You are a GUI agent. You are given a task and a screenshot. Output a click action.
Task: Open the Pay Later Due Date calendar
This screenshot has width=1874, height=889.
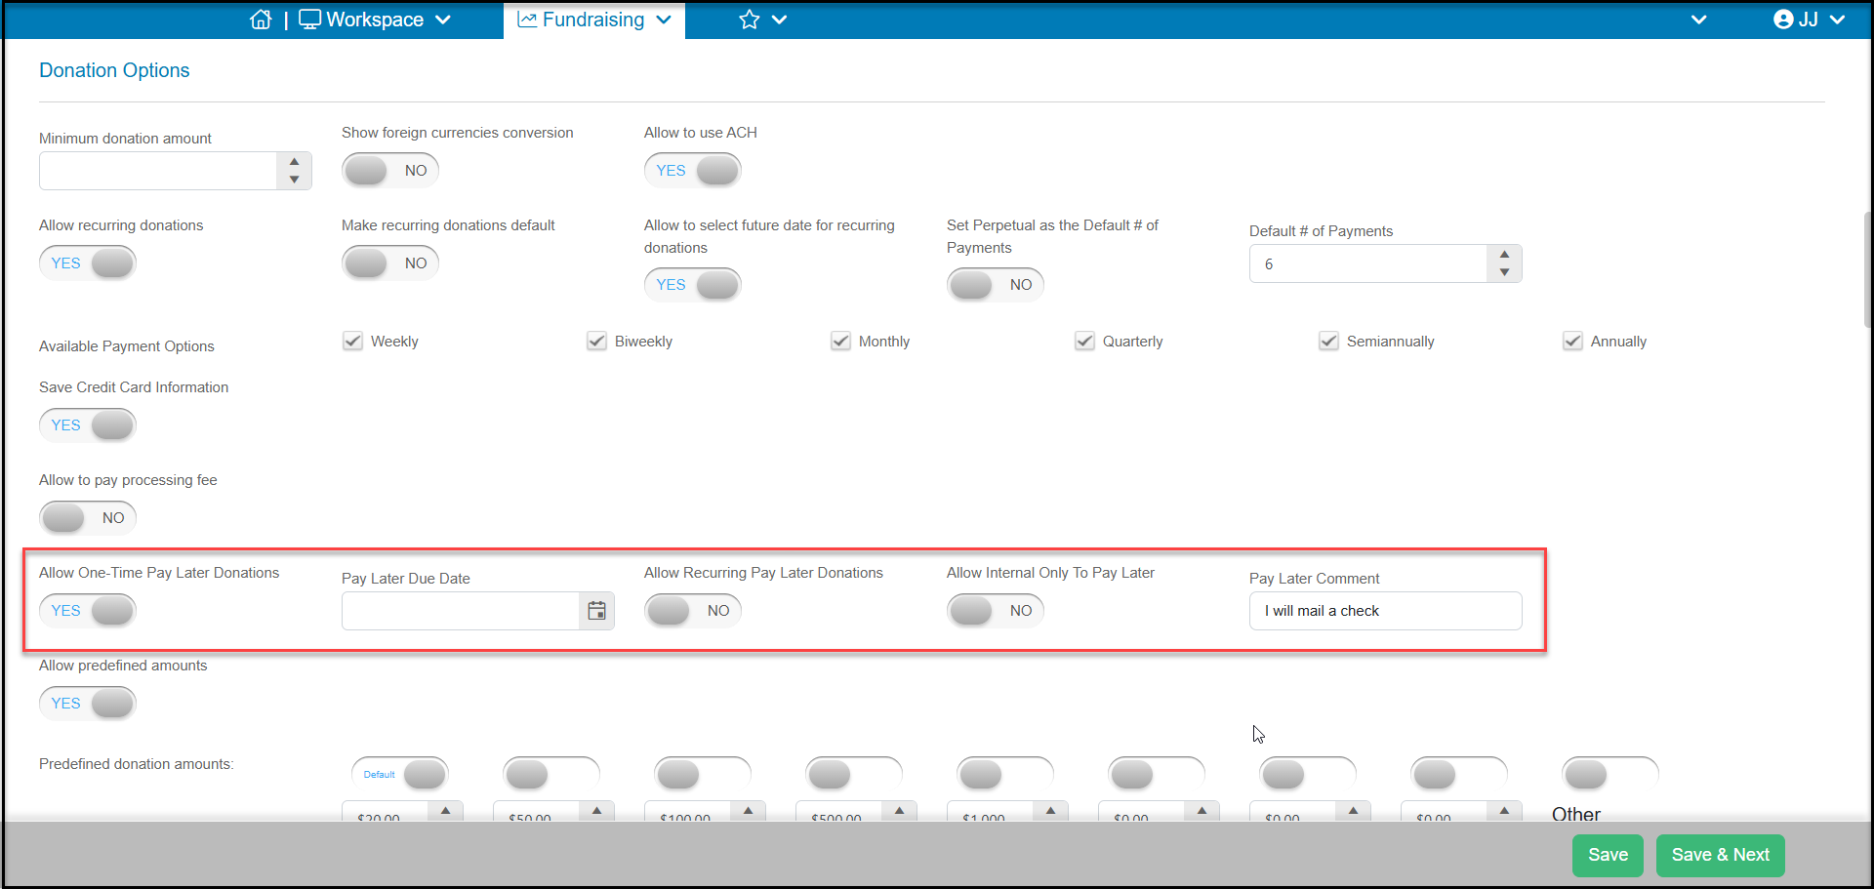pos(596,611)
